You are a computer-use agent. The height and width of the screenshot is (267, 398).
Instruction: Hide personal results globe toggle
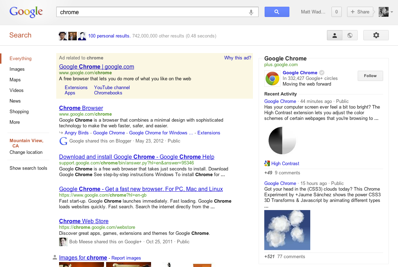[350, 35]
